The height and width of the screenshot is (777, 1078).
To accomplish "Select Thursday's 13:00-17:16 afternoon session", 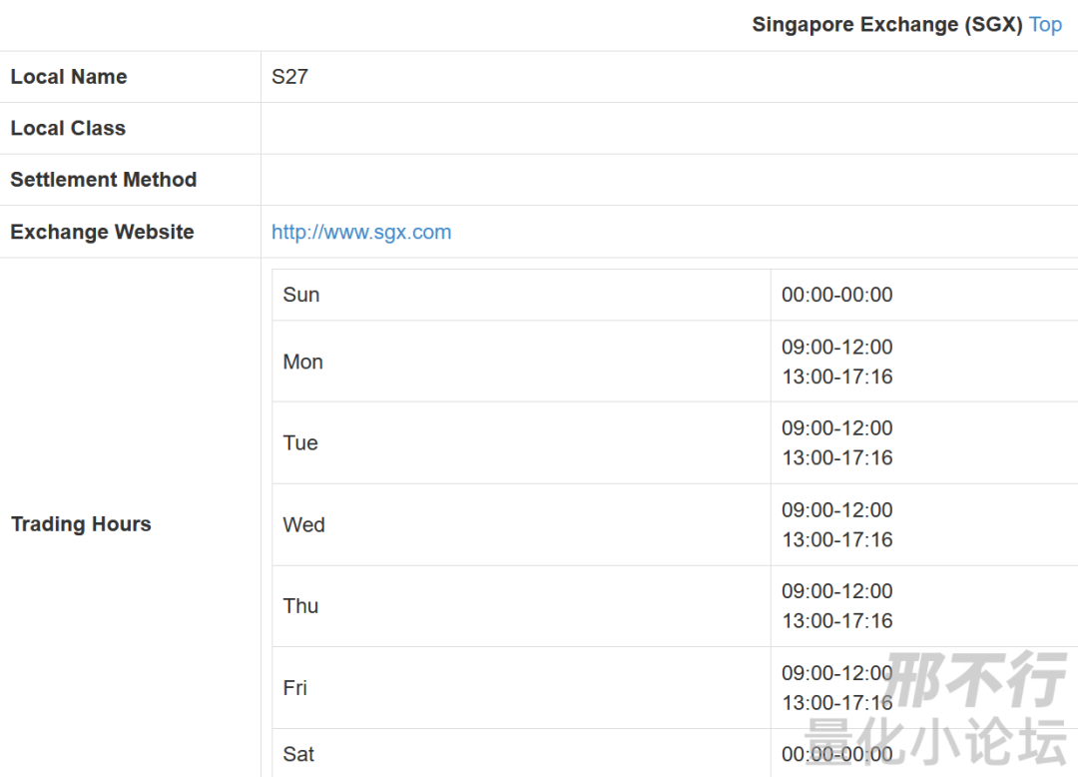I will point(836,621).
